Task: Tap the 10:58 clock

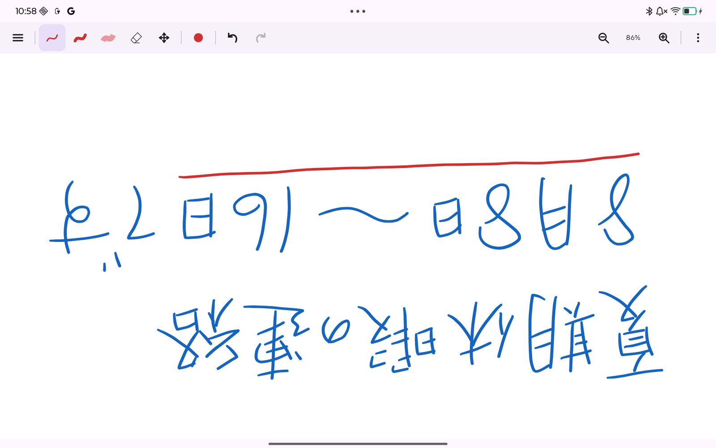Action: (x=26, y=11)
